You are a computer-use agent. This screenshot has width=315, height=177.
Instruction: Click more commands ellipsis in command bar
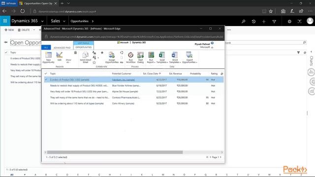pyautogui.click(x=229, y=30)
